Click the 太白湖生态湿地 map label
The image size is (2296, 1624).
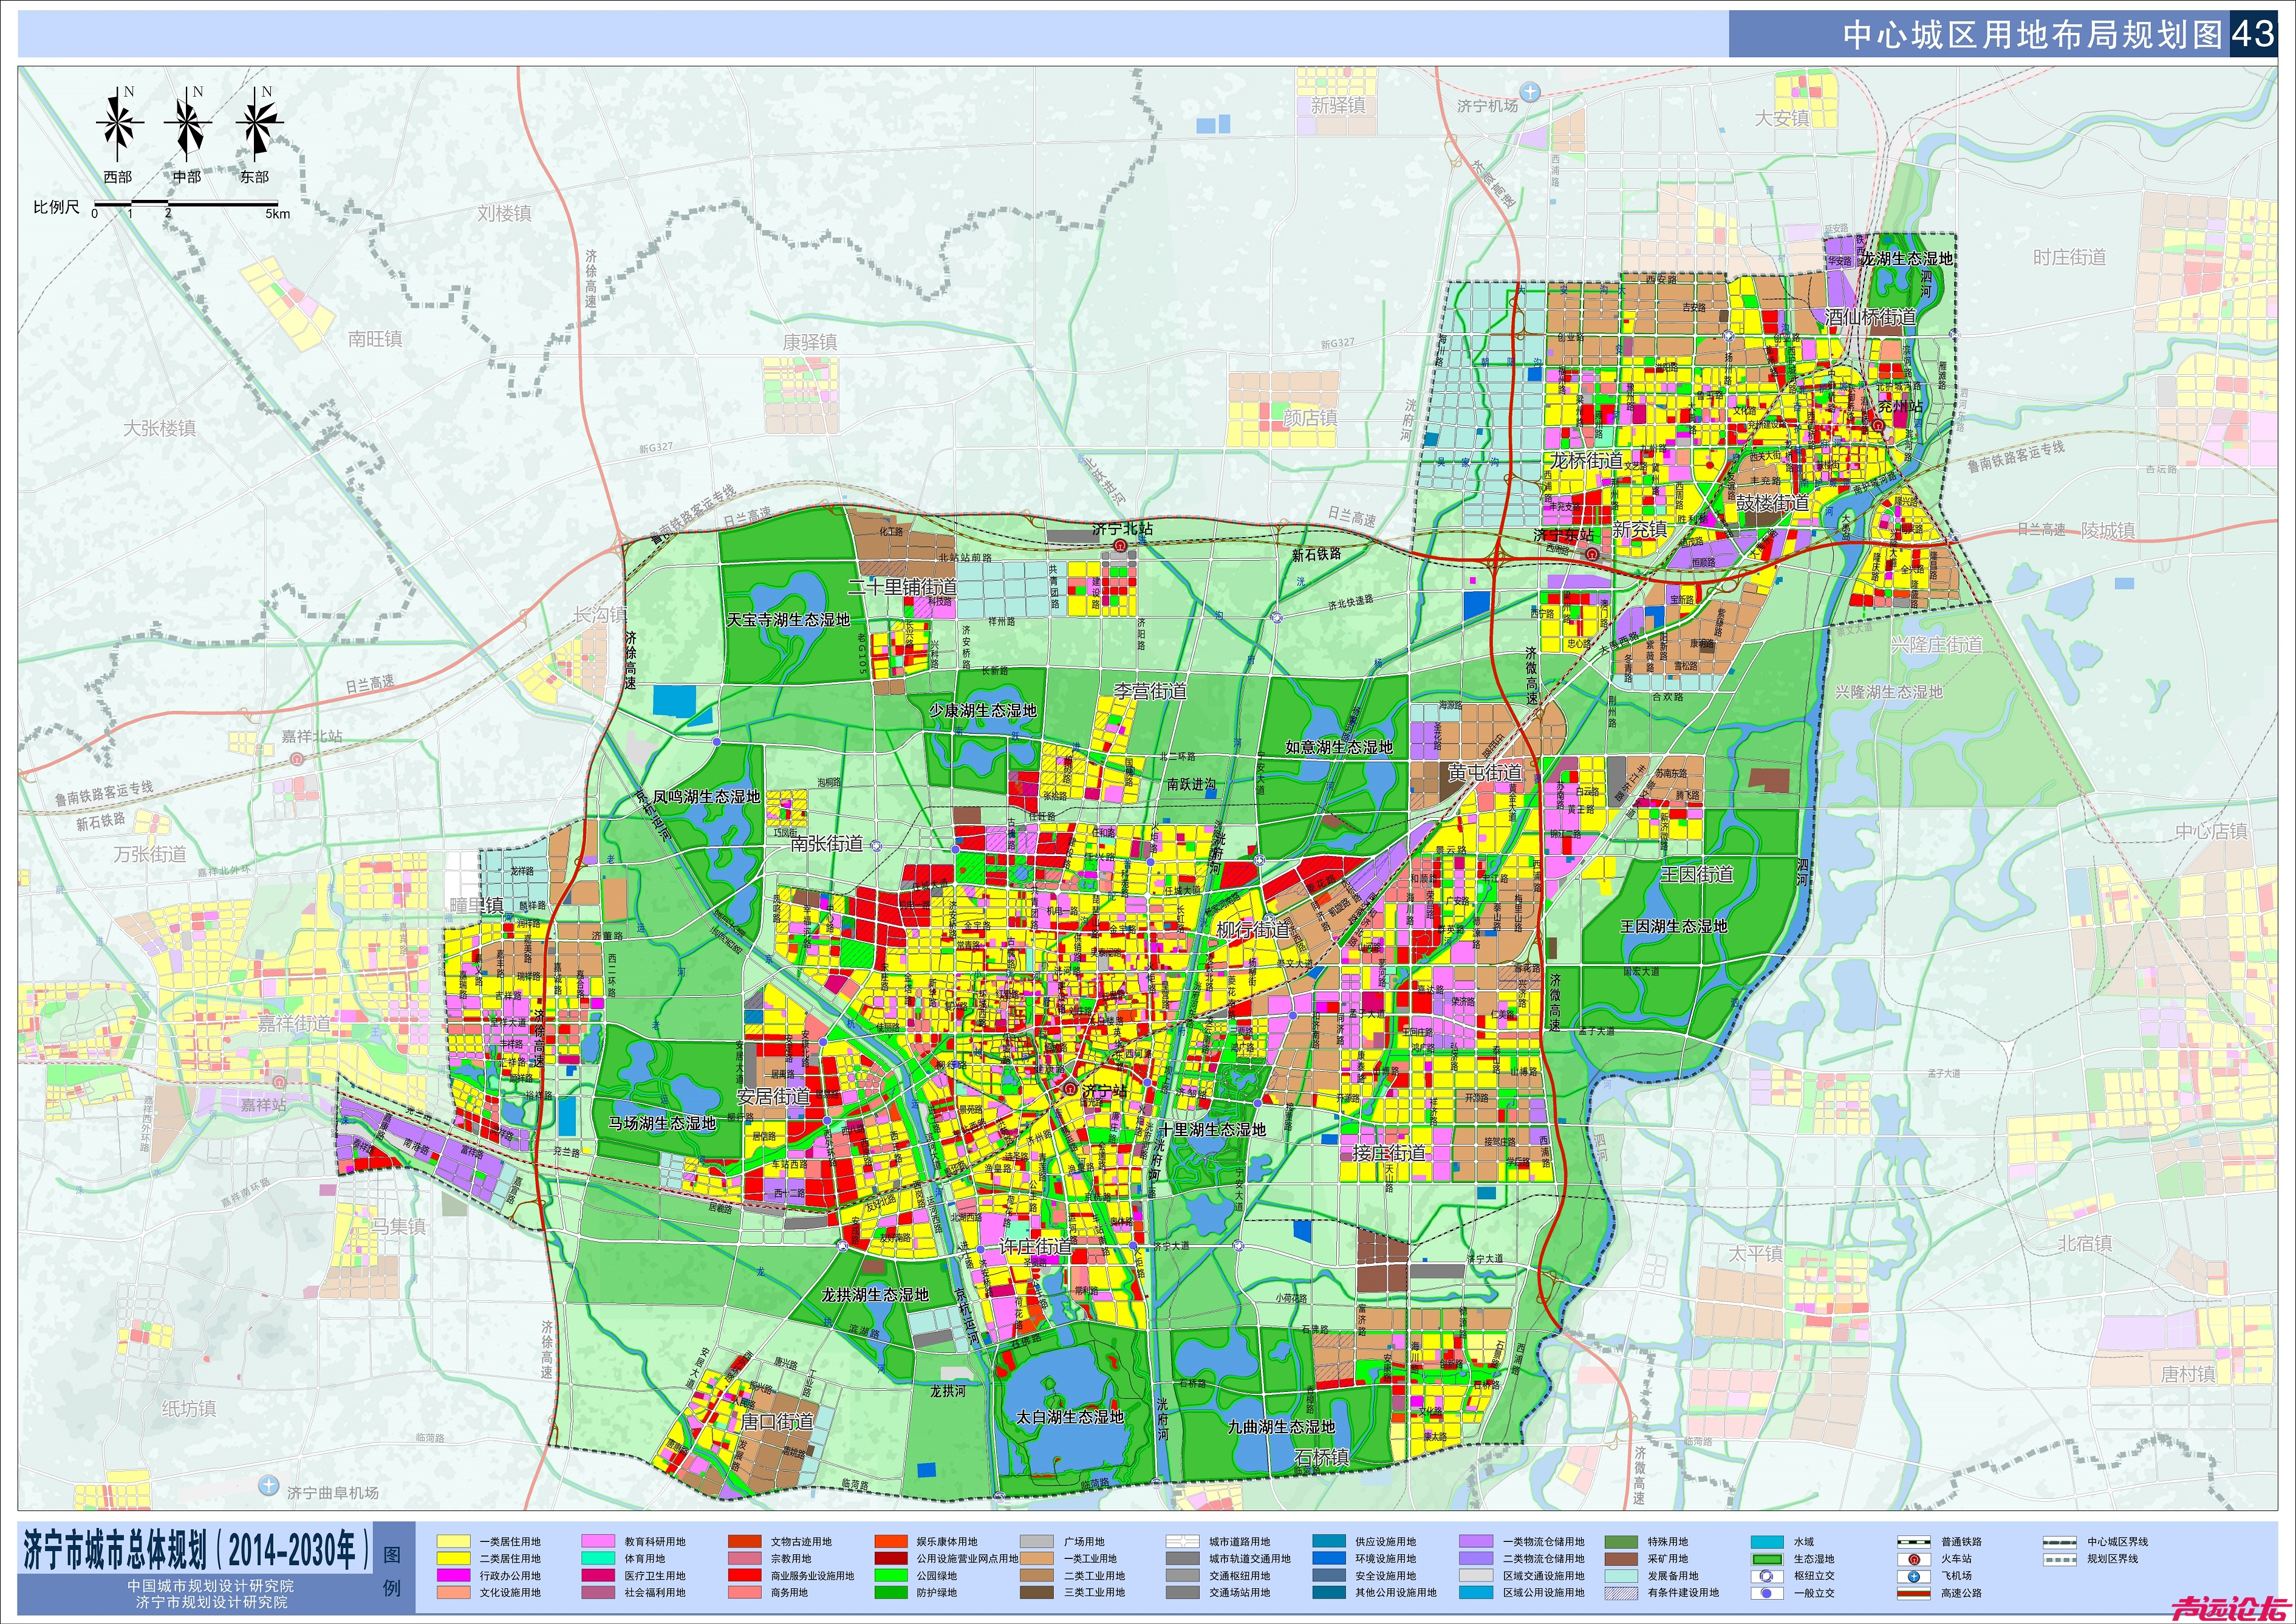click(1069, 1417)
